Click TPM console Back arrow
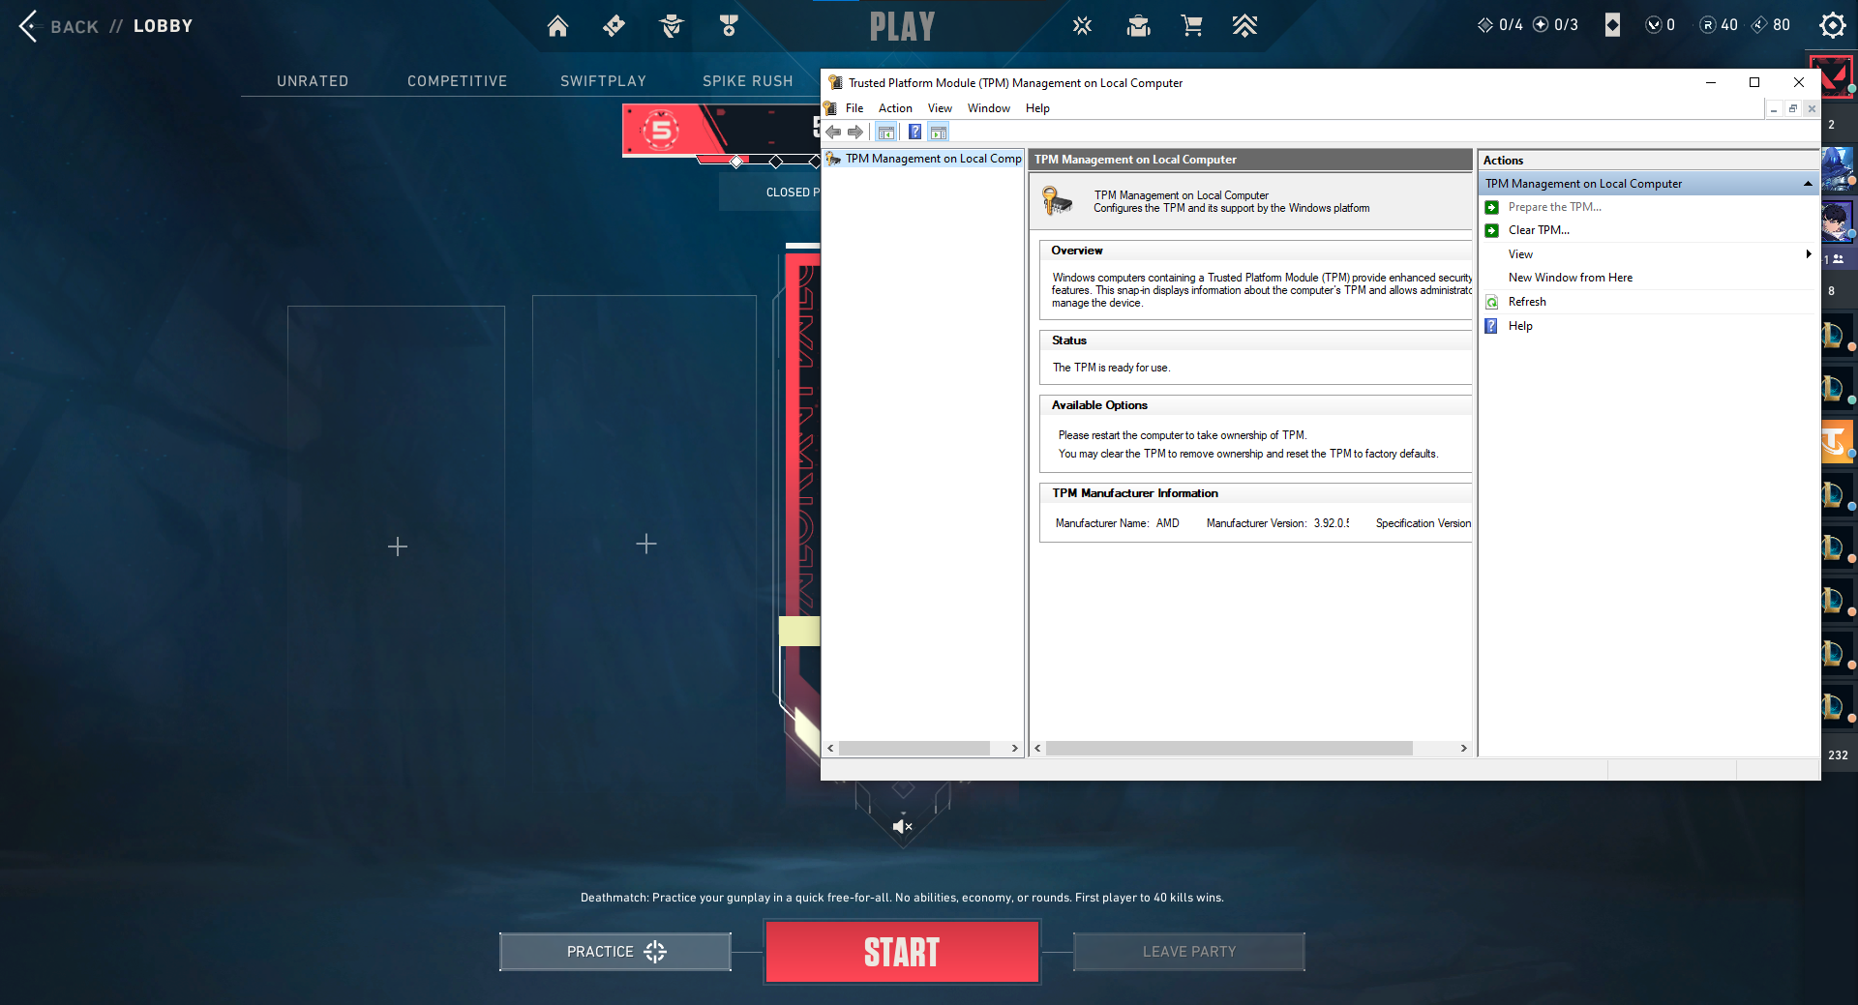 (833, 133)
